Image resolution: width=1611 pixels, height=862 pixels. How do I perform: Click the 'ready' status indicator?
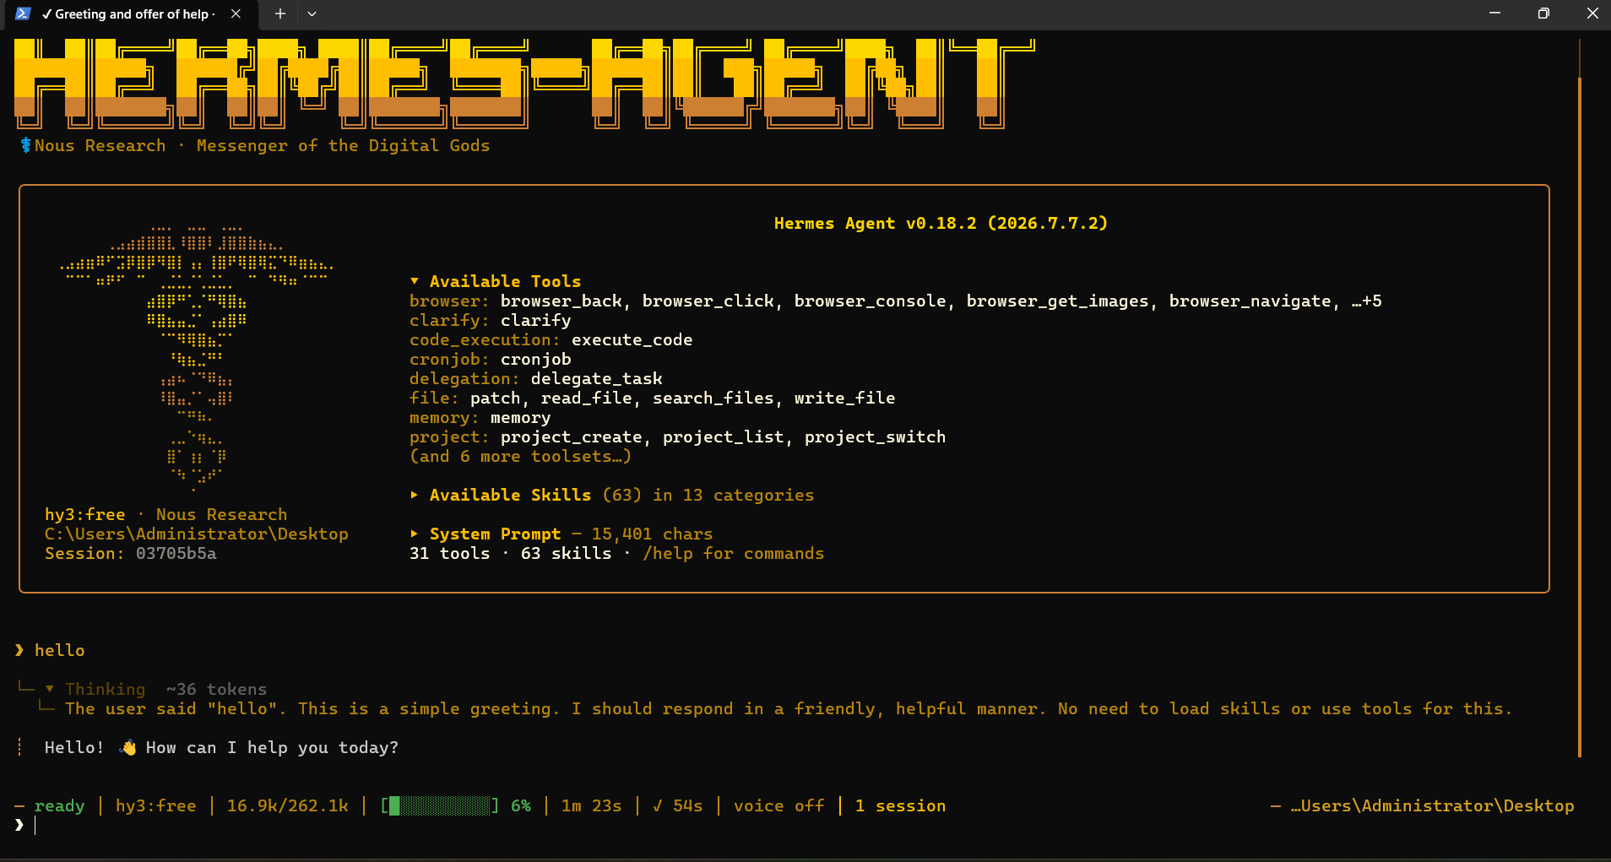tap(60, 806)
